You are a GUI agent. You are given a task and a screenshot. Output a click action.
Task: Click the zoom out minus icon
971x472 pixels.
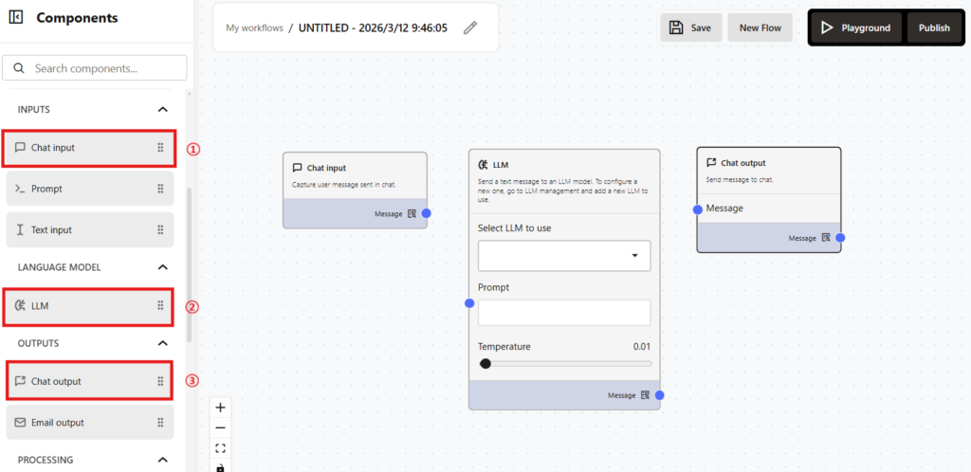point(220,427)
